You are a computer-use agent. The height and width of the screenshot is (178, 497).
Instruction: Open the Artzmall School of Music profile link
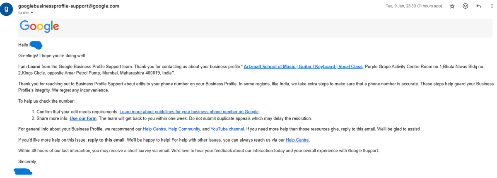point(303,67)
